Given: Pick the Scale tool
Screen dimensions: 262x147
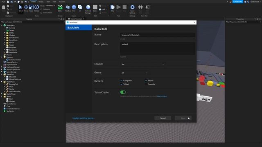Looking at the screenshot, I should 31,8.
